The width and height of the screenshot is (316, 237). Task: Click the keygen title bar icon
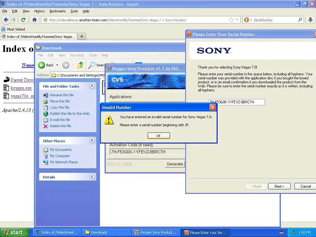pyautogui.click(x=109, y=69)
